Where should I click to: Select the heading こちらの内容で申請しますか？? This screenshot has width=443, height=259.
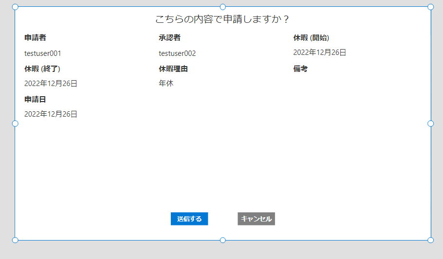click(222, 19)
